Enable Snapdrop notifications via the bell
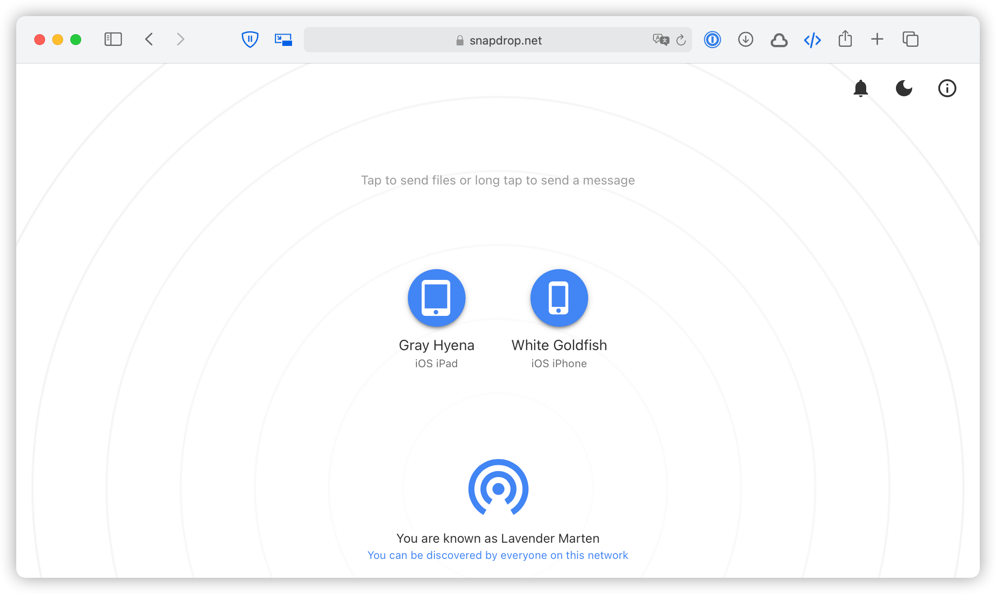 [861, 88]
